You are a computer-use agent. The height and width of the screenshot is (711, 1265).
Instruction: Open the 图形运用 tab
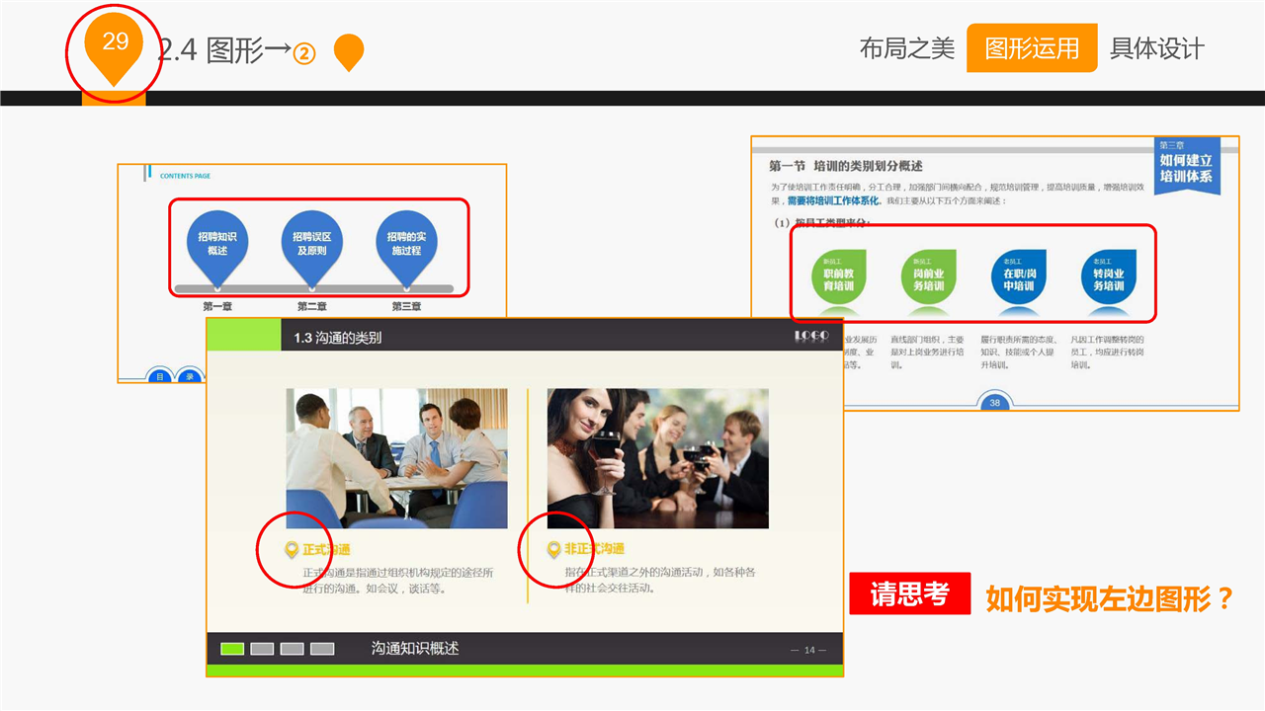pyautogui.click(x=1031, y=48)
